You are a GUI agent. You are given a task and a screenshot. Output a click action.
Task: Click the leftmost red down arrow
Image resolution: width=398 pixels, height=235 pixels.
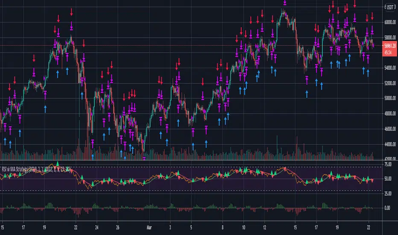tap(9, 87)
